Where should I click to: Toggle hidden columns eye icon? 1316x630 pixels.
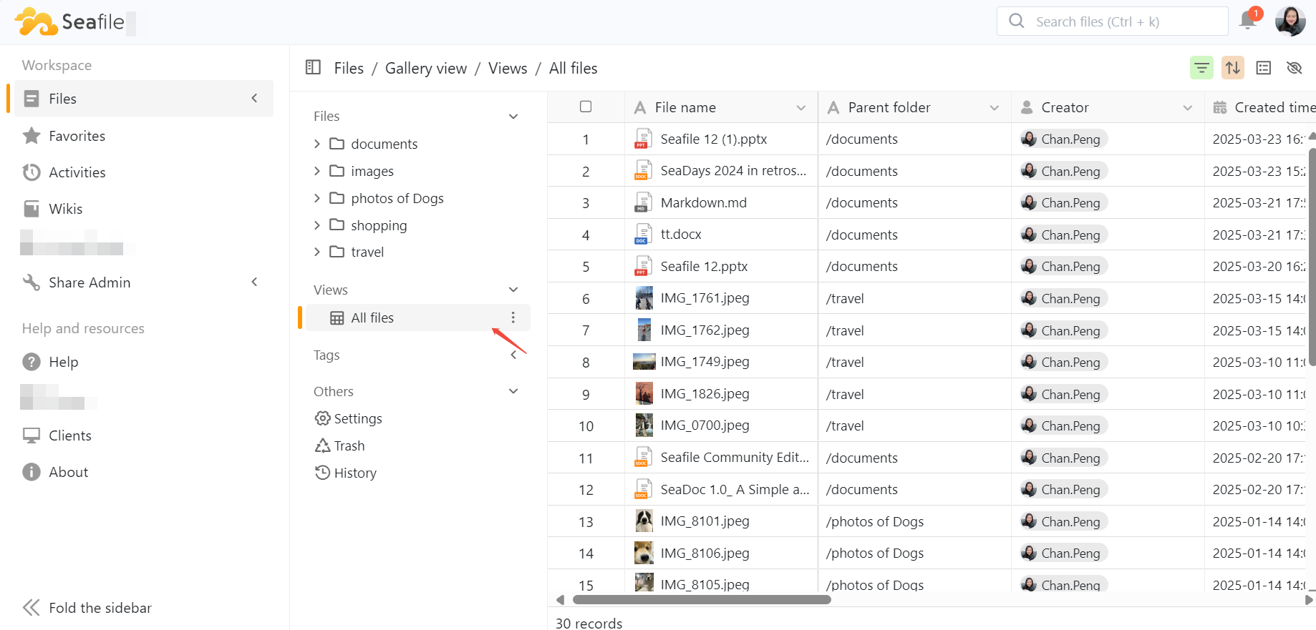(1294, 68)
